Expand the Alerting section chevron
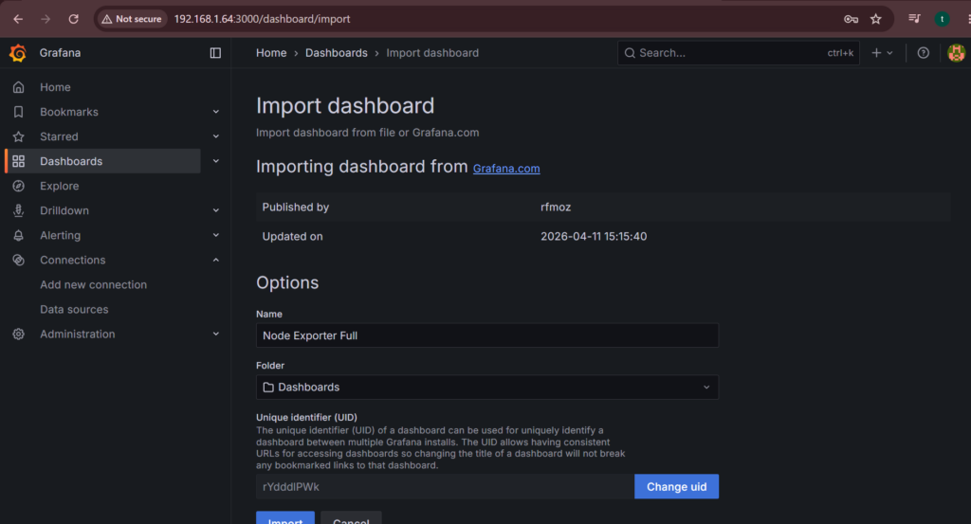Image resolution: width=971 pixels, height=524 pixels. click(x=216, y=236)
